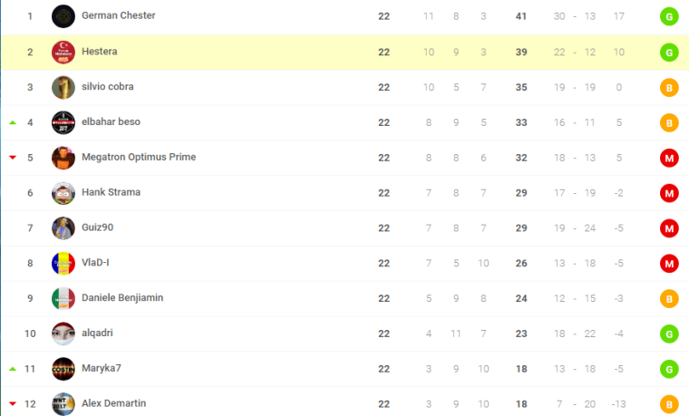Select the alqadri manager name
The image size is (689, 416).
point(97,333)
